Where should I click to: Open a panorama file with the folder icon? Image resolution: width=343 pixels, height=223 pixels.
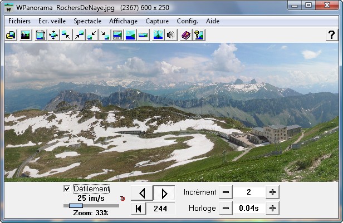pos(11,35)
